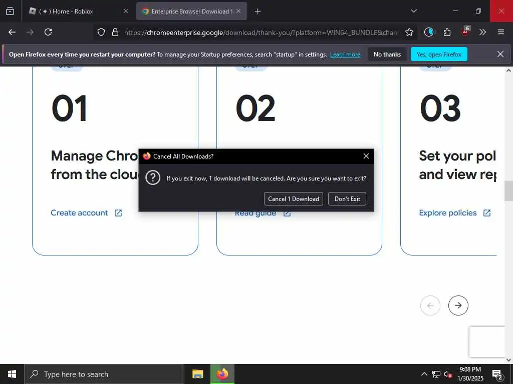513x384 pixels.
Task: Click the Create account link
Action: 86,213
